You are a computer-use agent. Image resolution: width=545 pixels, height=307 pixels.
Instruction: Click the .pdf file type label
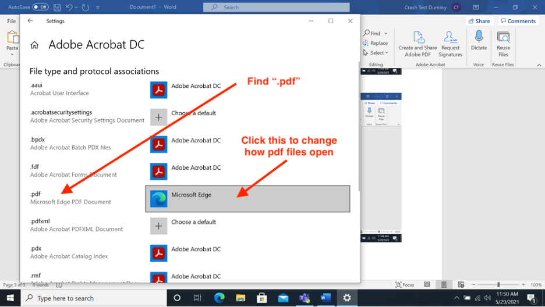click(36, 194)
